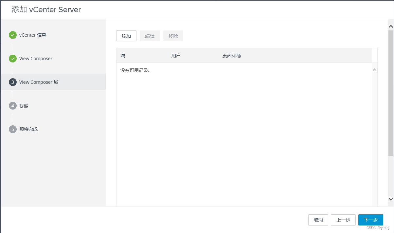Viewport: 394px width, 233px height.
Task: Select the View Composer 域 step
Action: pos(53,82)
